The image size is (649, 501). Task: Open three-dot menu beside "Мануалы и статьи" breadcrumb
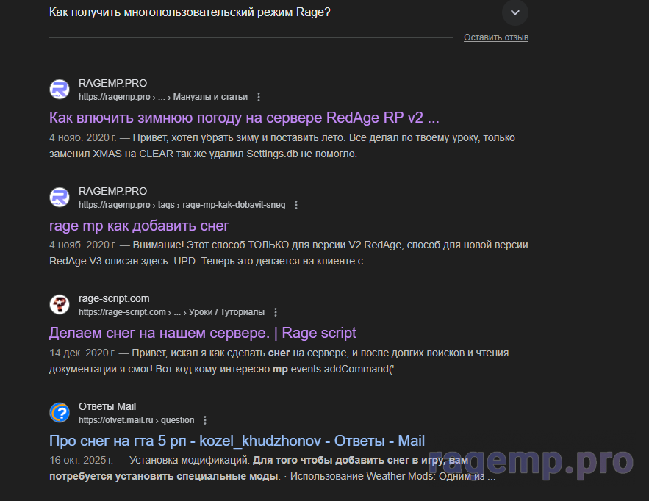259,97
